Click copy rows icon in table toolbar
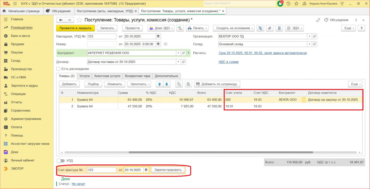 [179, 84]
